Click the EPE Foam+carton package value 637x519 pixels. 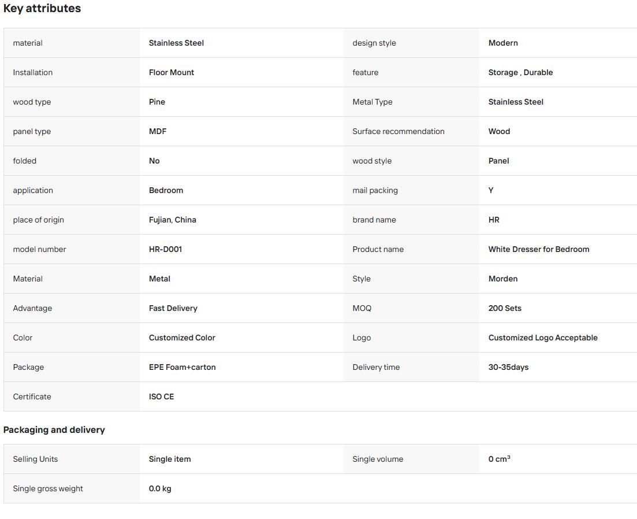tap(182, 367)
